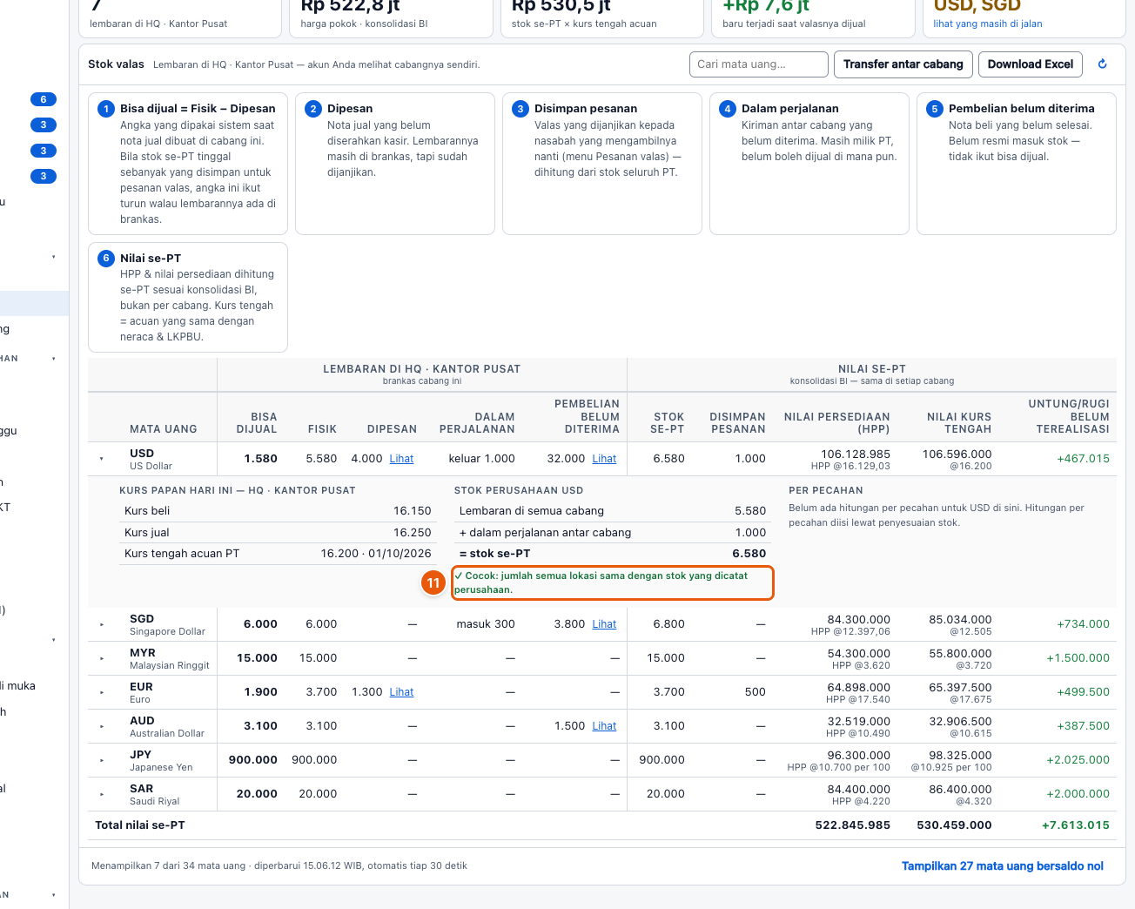Expand the EUR Euro row details
1135x909 pixels.
(102, 692)
